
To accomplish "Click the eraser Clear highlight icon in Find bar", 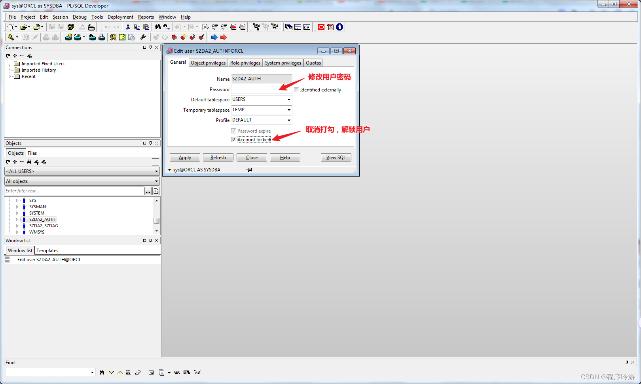I will (138, 373).
